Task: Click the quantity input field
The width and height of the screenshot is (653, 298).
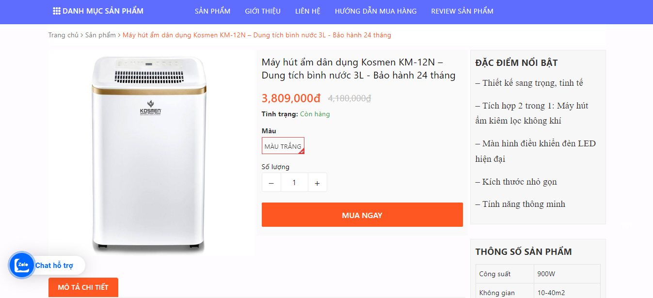Action: point(294,183)
